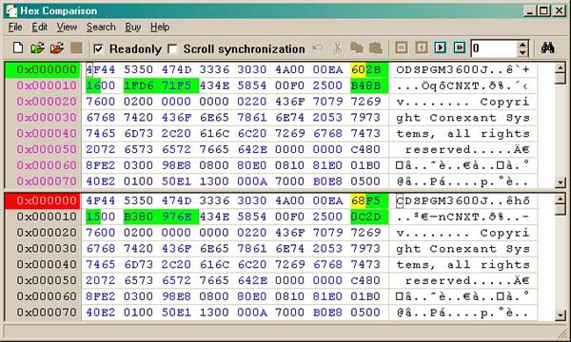Click the bottom pane scrollbar thumb
Viewport: 571px width, 342px height.
(561, 209)
